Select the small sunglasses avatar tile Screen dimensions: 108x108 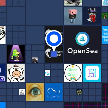105,16
